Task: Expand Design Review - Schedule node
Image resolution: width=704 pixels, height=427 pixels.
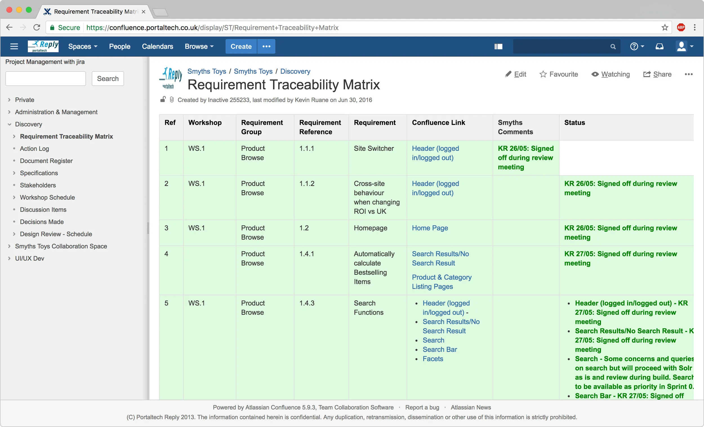Action: coord(14,234)
